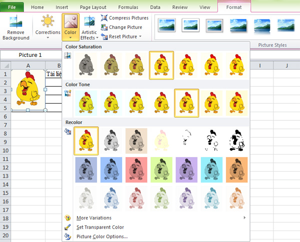Choose More Variations menu entry
This screenshot has height=242, width=300.
156,218
